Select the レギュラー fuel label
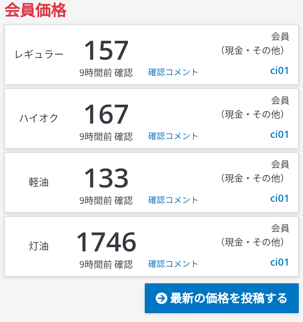This screenshot has height=322, width=303. 39,55
